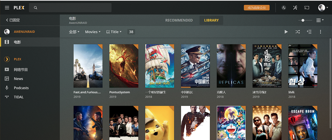Image resolution: width=332 pixels, height=140 pixels.
Task: Click the PLEX logo
Action: (19, 8)
